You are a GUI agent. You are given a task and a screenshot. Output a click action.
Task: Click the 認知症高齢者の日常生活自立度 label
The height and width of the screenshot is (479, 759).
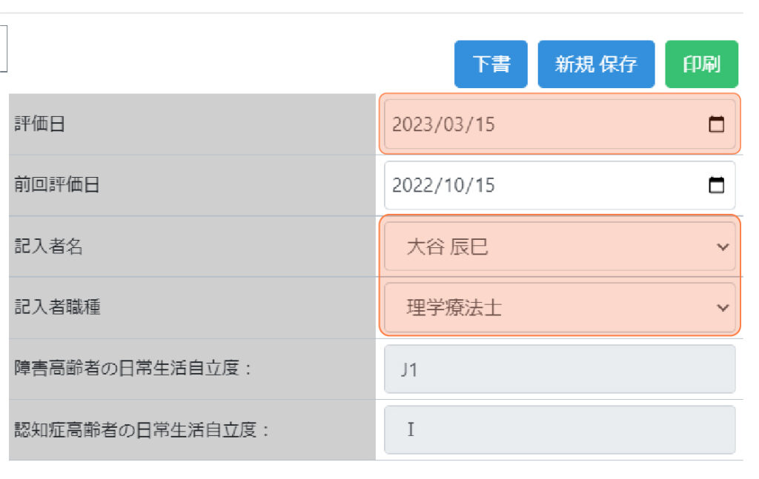(141, 429)
